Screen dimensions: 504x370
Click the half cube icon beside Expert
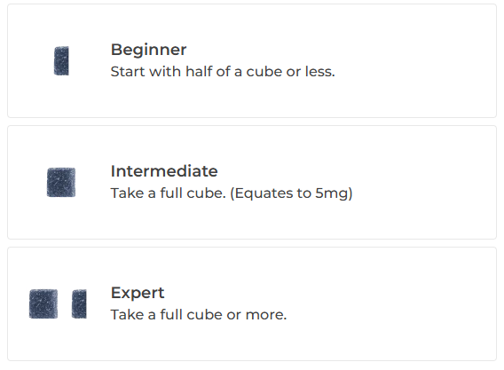79,303
